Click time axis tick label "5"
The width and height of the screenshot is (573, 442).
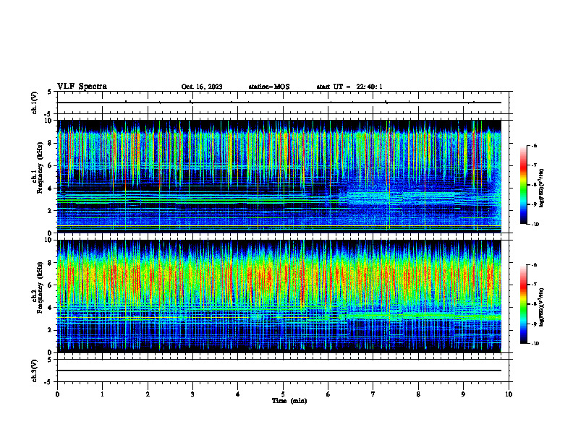tap(283, 394)
